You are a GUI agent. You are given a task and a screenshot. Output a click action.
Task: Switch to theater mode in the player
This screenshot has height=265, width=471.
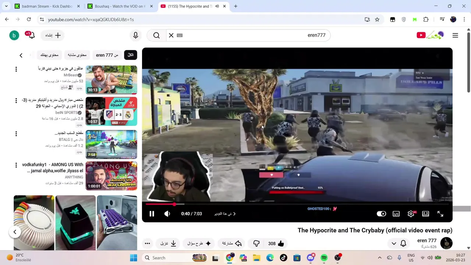coord(425,214)
